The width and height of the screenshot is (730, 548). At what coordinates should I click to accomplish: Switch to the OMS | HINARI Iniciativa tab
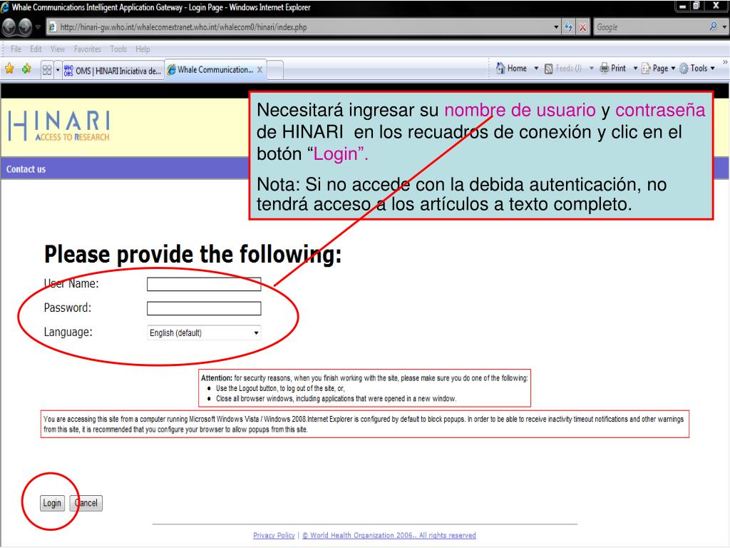point(113,71)
